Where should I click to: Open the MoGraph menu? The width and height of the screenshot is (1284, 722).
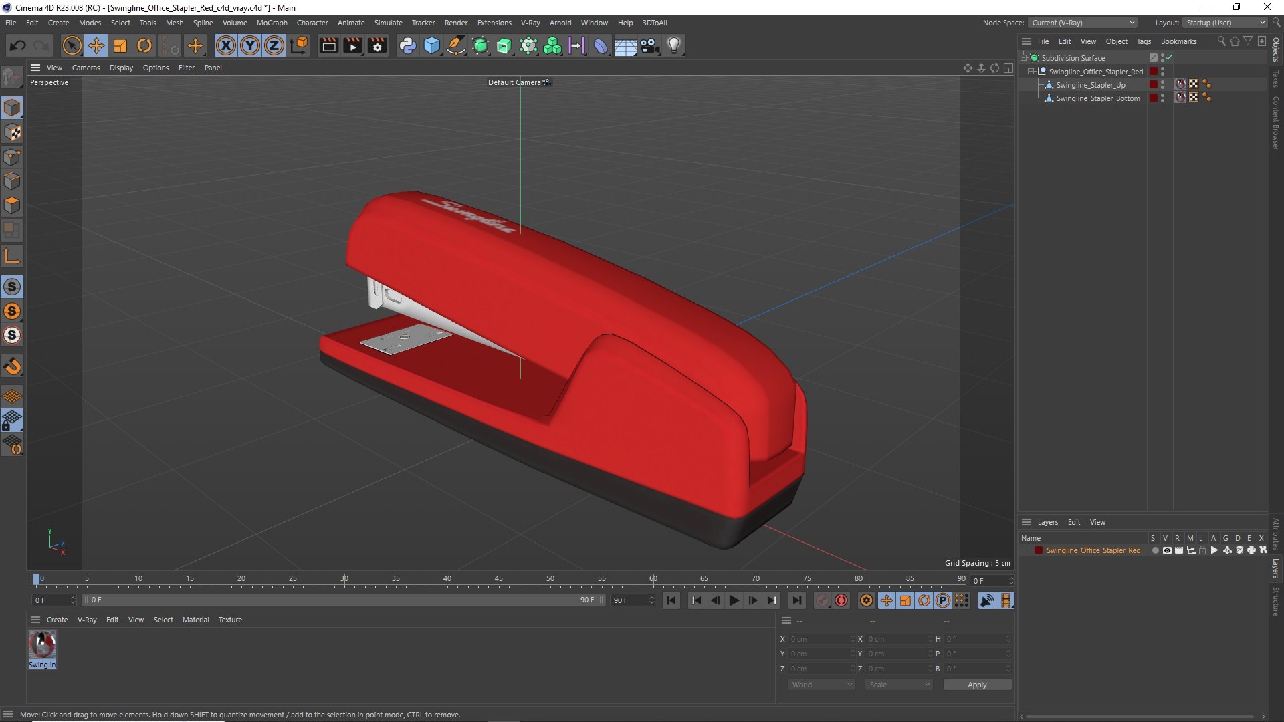[x=272, y=23]
